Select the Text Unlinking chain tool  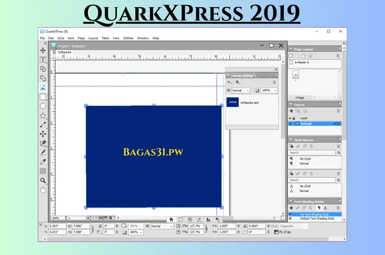pyautogui.click(x=43, y=78)
